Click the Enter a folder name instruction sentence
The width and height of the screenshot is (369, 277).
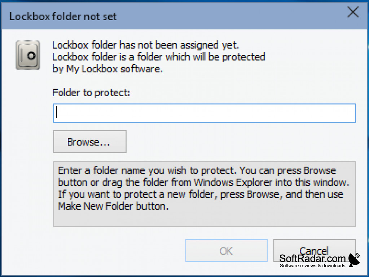click(147, 171)
